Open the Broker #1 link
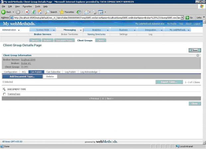The height and width of the screenshot is (149, 206). coord(26,63)
